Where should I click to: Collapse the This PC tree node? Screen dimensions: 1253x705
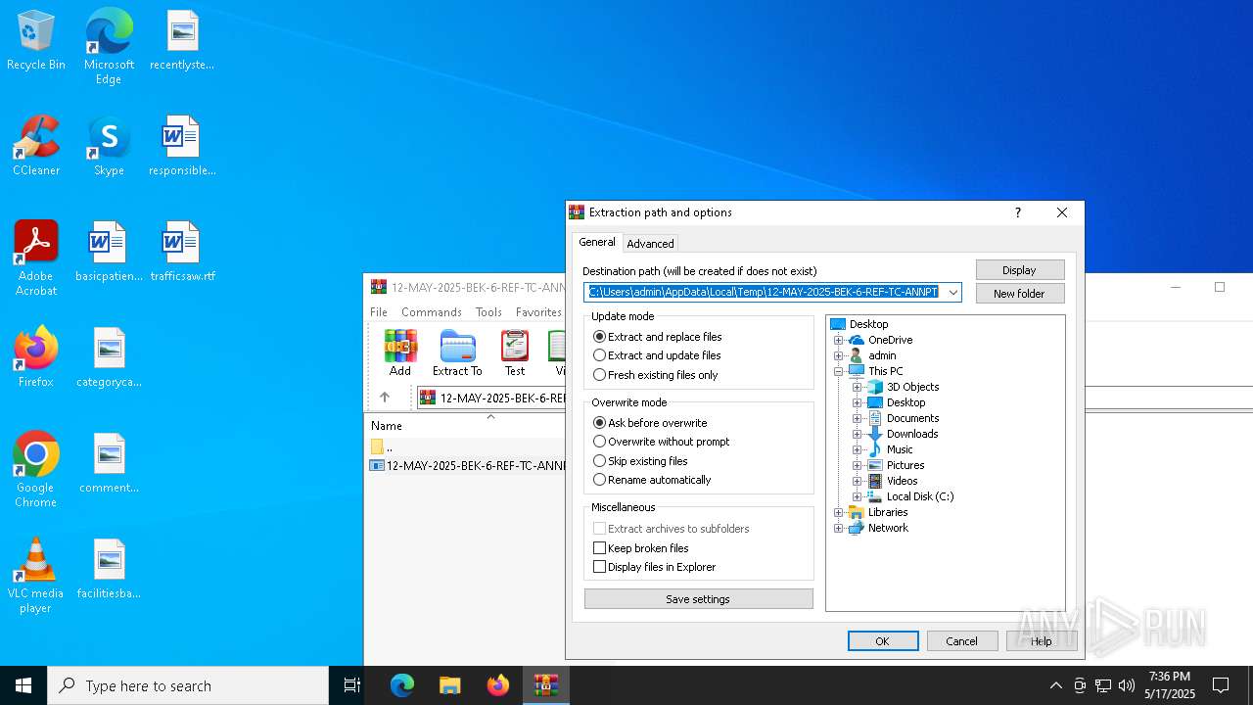(x=838, y=371)
